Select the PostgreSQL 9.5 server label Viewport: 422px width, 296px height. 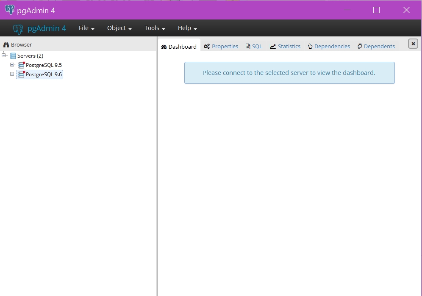44,65
